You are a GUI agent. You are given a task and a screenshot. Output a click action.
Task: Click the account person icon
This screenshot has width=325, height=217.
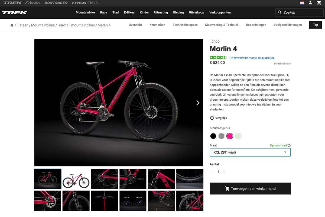(x=310, y=3)
